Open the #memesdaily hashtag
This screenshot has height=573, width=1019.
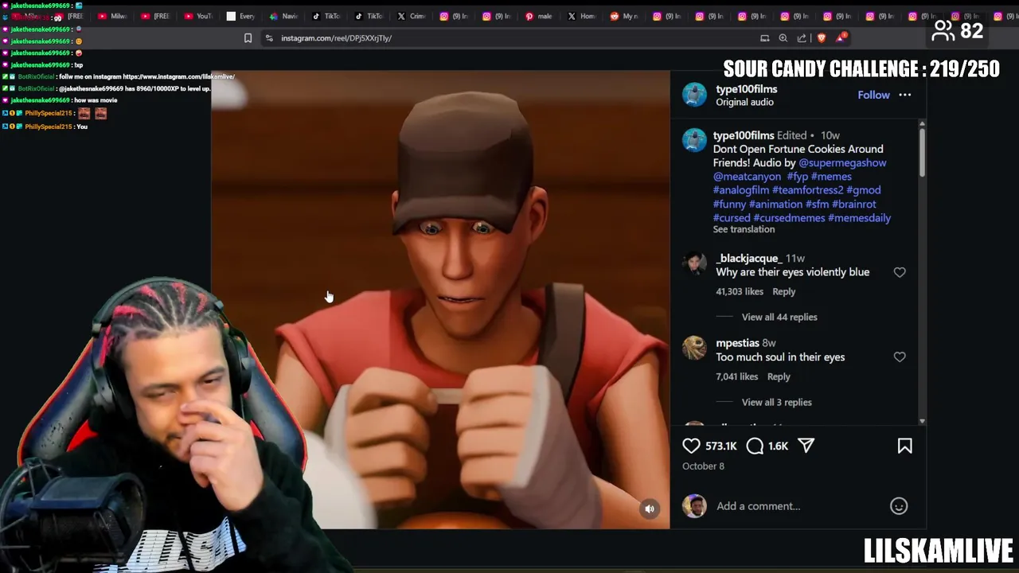click(859, 218)
